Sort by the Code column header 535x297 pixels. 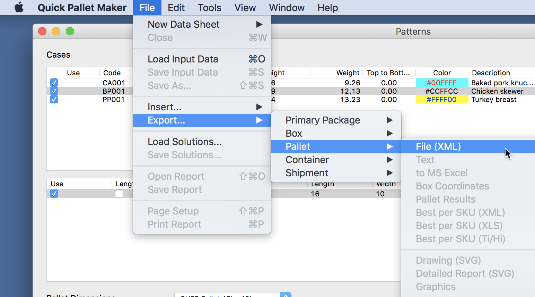[112, 73]
